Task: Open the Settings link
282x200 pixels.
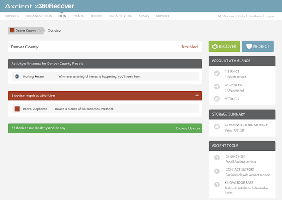Action: (x=232, y=99)
